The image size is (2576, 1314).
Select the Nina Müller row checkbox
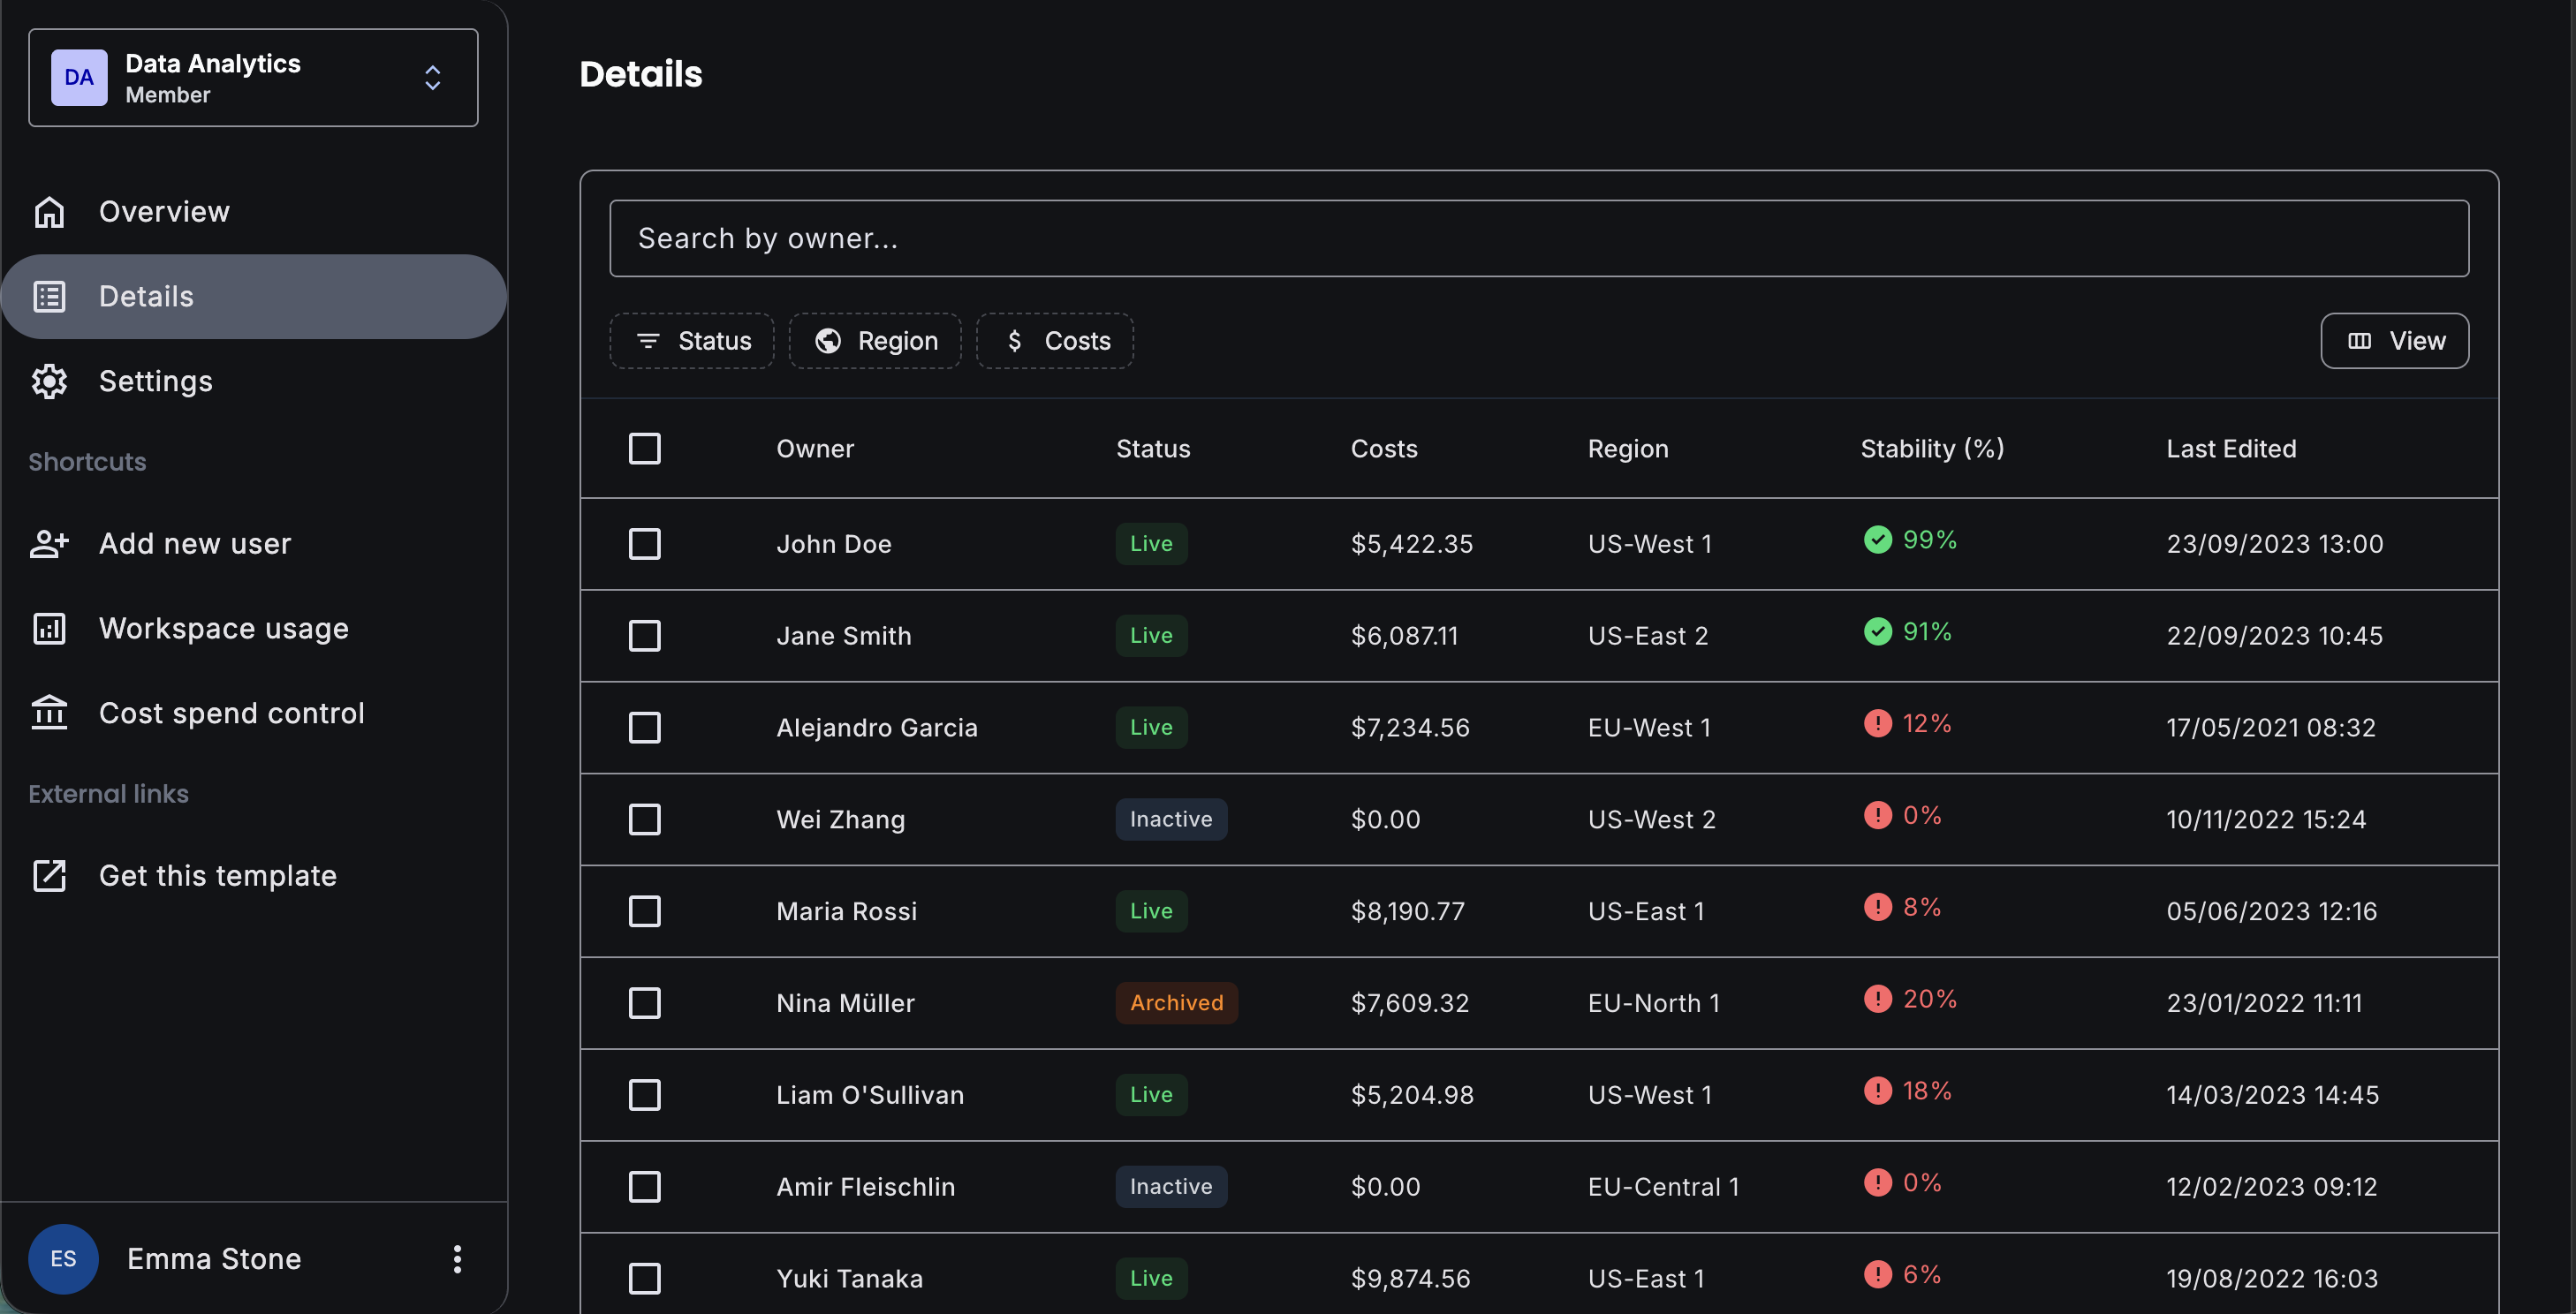644,1003
